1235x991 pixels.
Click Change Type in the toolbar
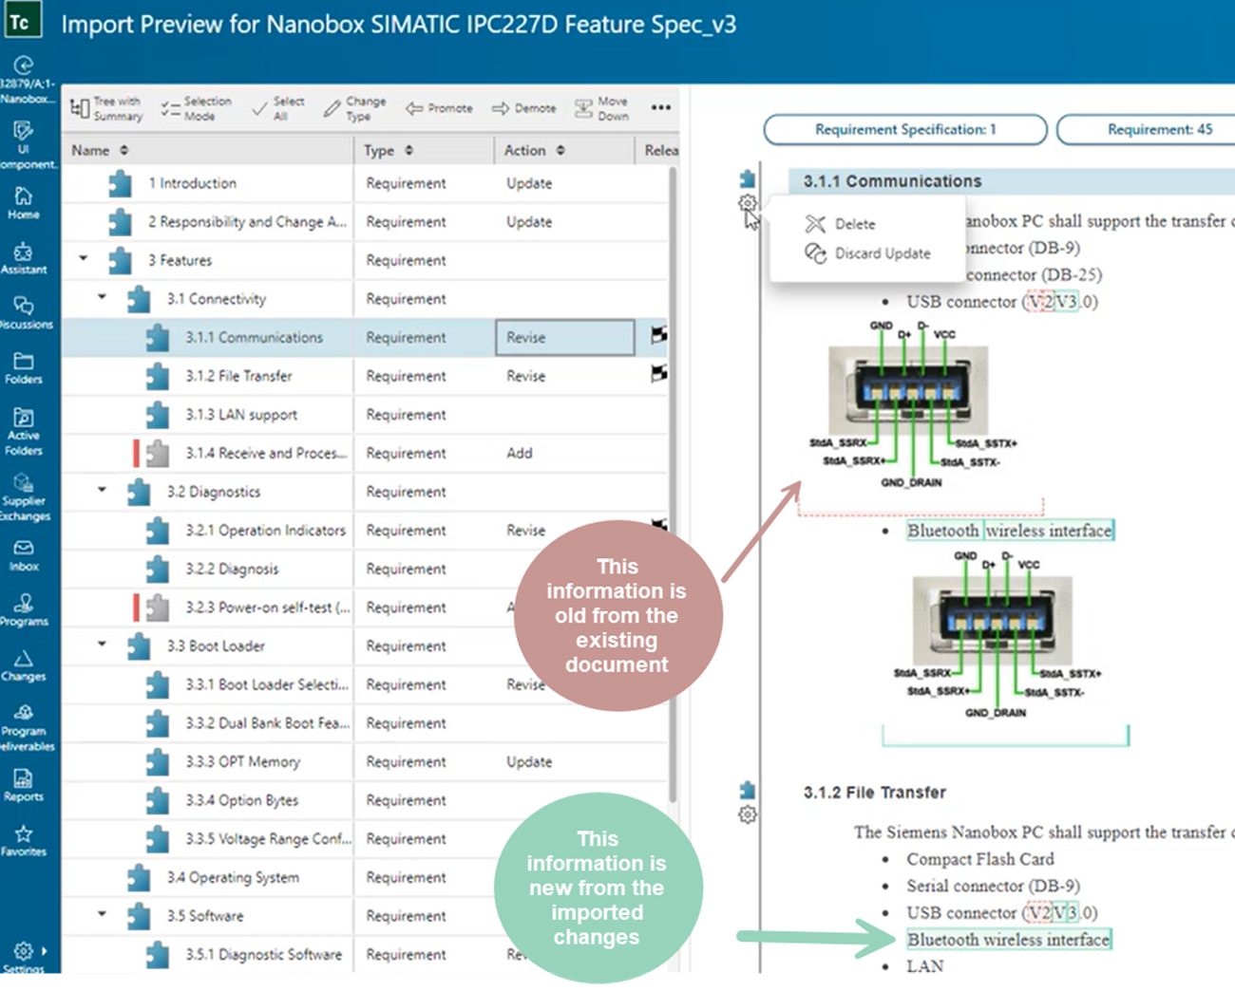[354, 108]
